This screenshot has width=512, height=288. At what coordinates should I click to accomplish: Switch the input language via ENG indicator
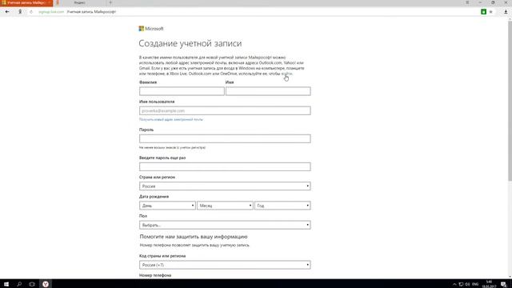(x=475, y=285)
